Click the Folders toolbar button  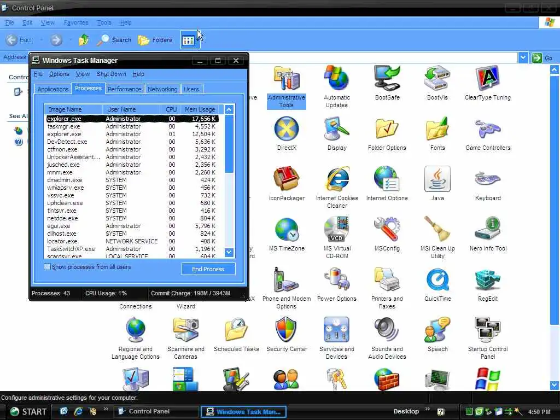coord(155,40)
